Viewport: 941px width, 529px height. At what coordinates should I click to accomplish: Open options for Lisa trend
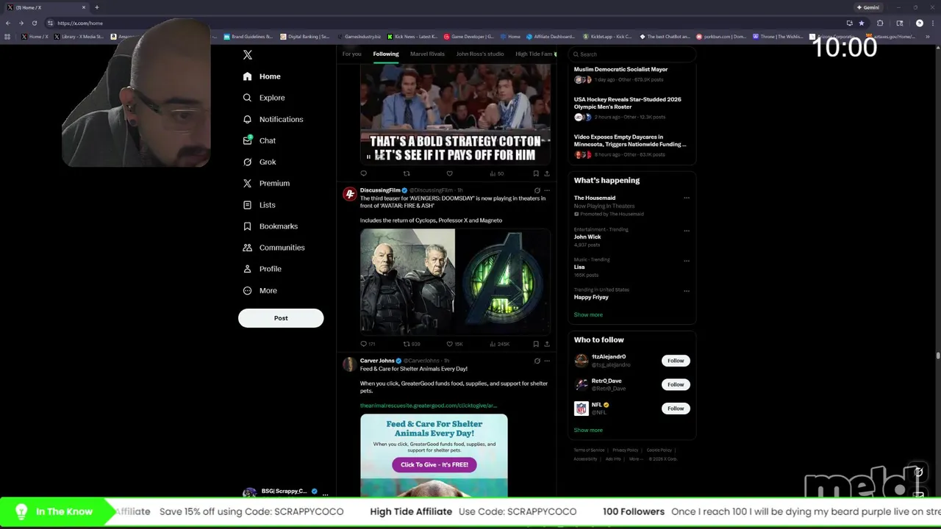[687, 260]
